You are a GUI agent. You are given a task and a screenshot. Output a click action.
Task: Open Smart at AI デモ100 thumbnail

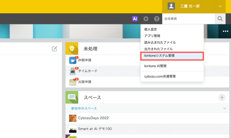coord(73,129)
